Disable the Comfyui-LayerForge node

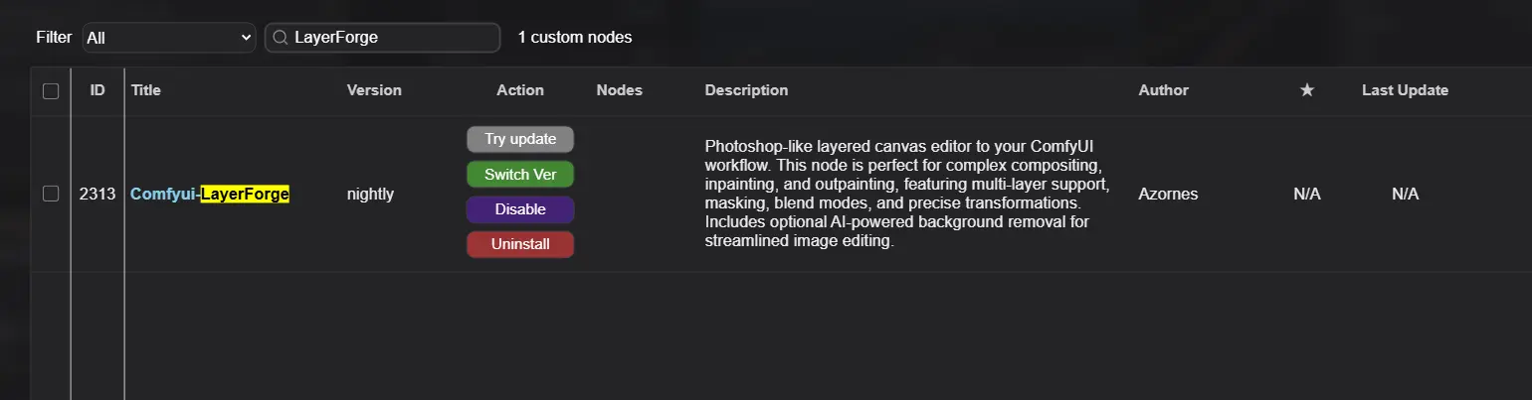pos(520,209)
